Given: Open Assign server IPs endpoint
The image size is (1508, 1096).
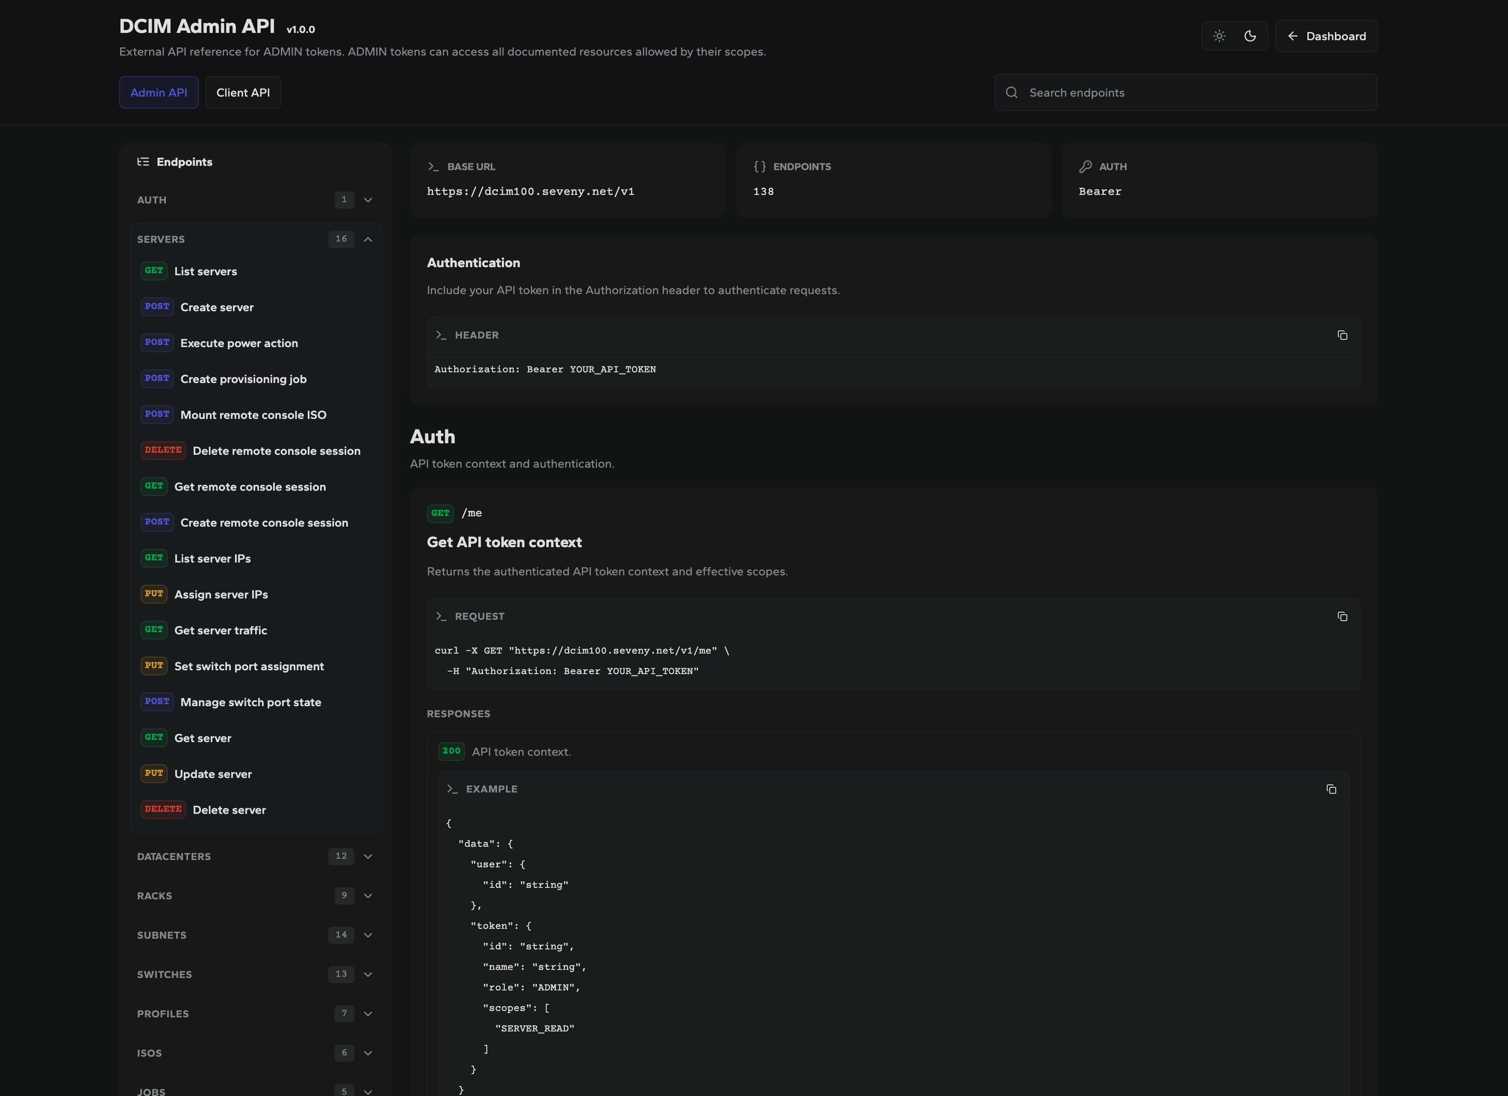Looking at the screenshot, I should tap(255, 595).
